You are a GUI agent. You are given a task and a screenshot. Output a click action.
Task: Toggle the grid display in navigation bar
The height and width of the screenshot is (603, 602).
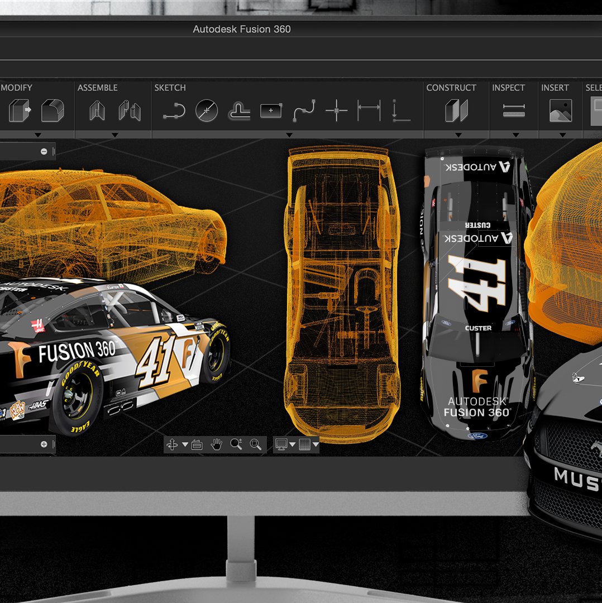point(303,444)
